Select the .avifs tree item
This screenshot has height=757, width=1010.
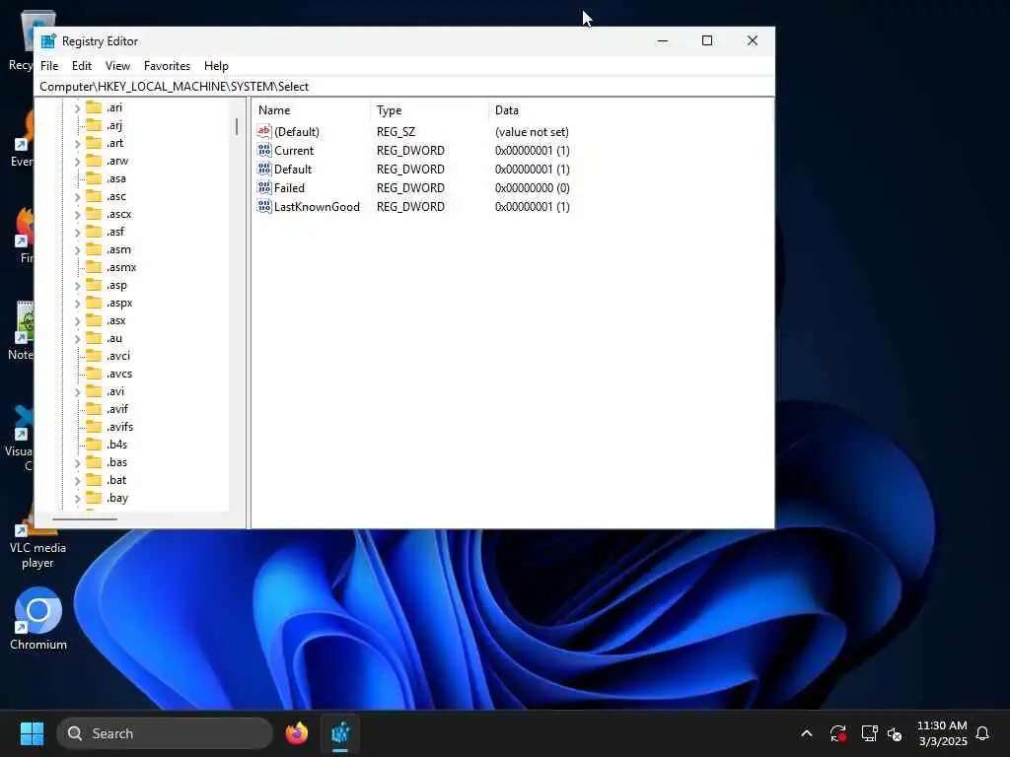tap(119, 426)
